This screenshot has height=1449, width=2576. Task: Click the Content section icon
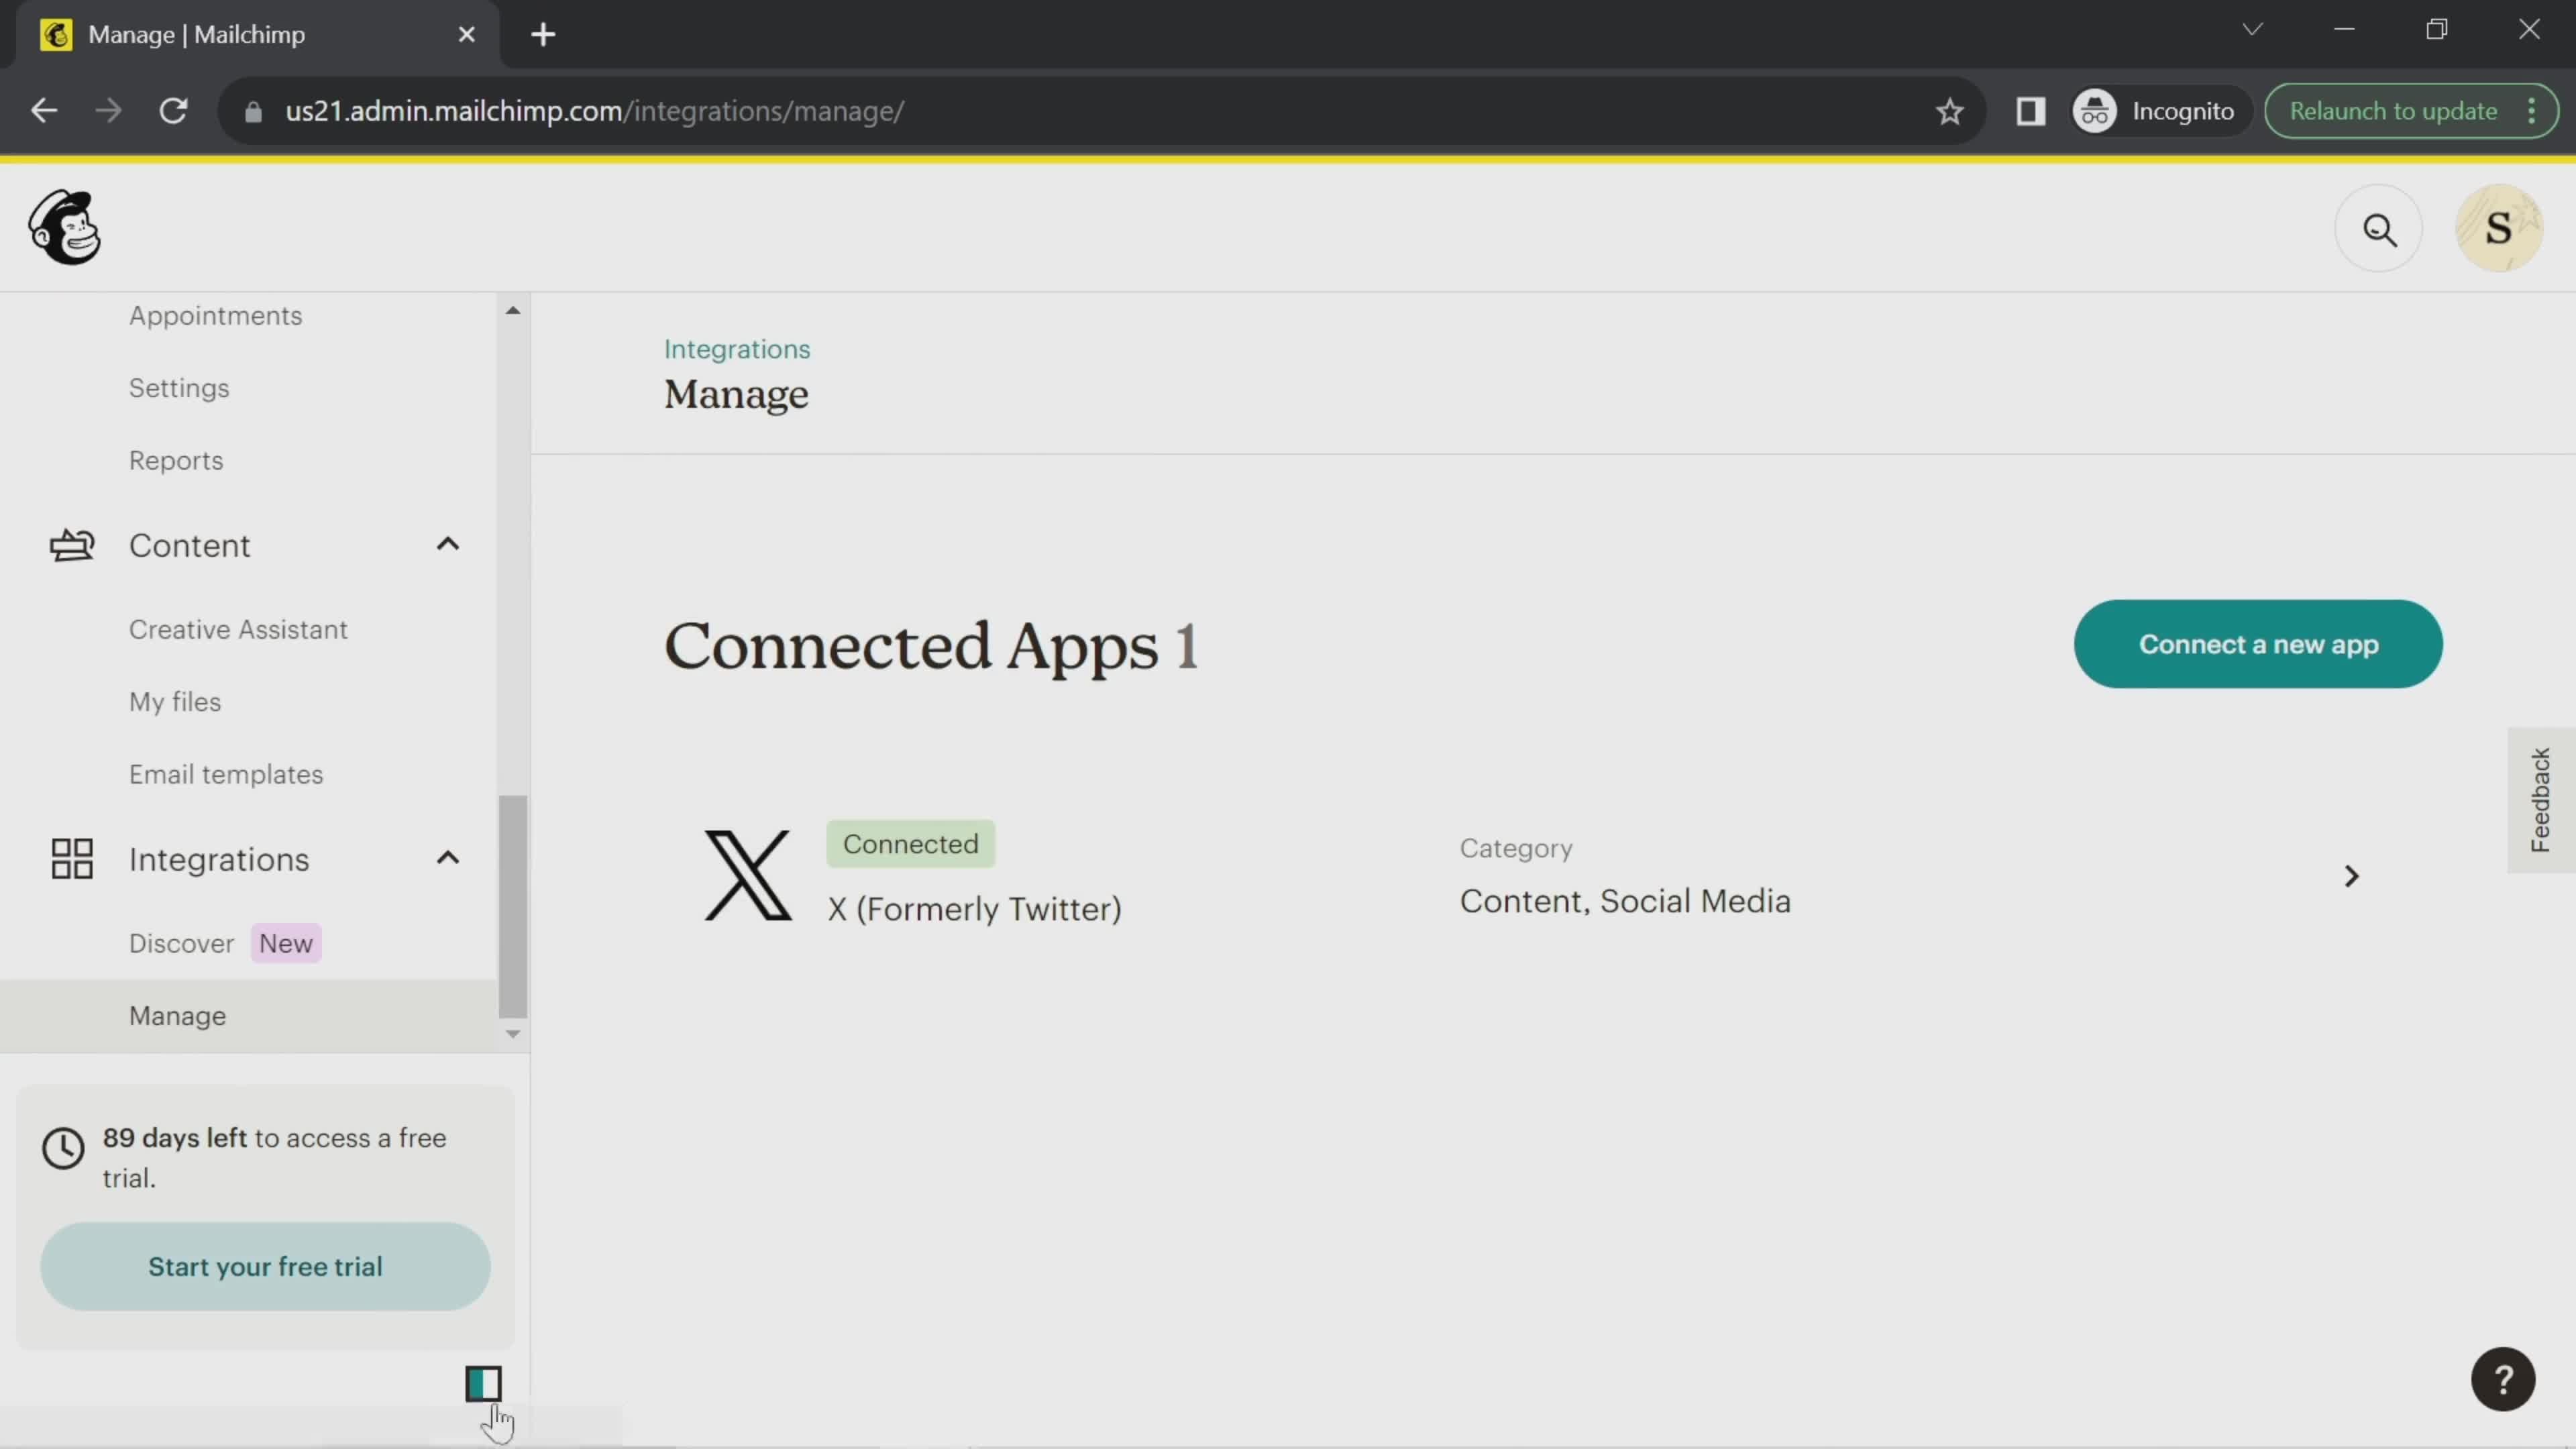point(70,543)
